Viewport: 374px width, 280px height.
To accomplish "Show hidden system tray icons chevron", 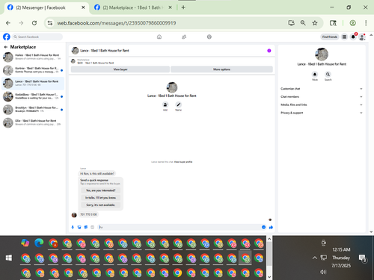I will click(x=315, y=258).
